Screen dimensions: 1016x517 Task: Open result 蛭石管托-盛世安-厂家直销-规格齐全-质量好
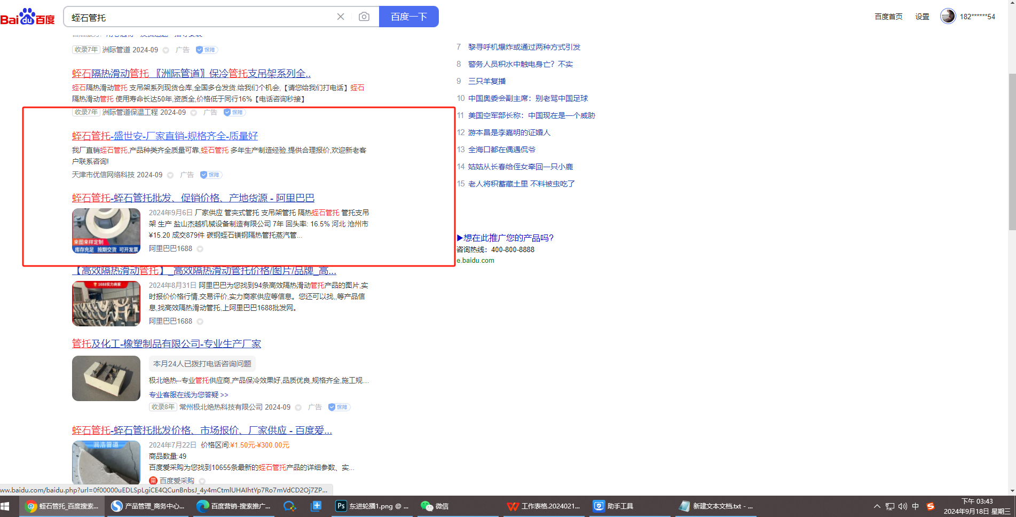pos(165,136)
